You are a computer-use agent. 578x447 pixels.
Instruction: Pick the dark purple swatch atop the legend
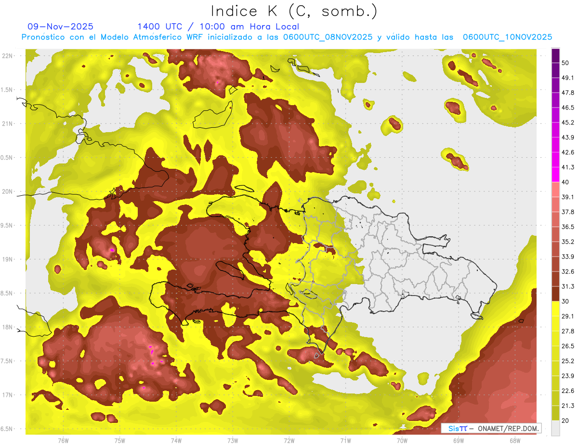(x=555, y=55)
